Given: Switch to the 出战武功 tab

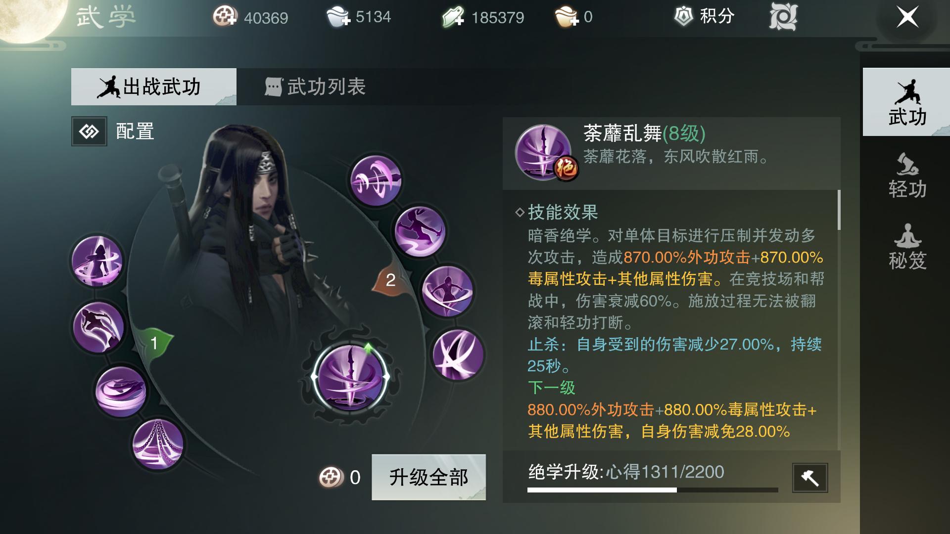Looking at the screenshot, I should click(x=153, y=87).
